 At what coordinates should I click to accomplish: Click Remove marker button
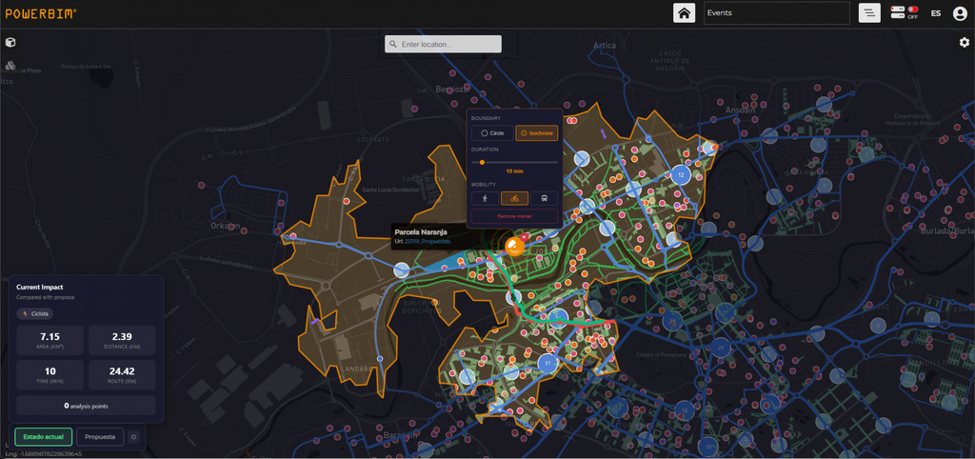[515, 216]
